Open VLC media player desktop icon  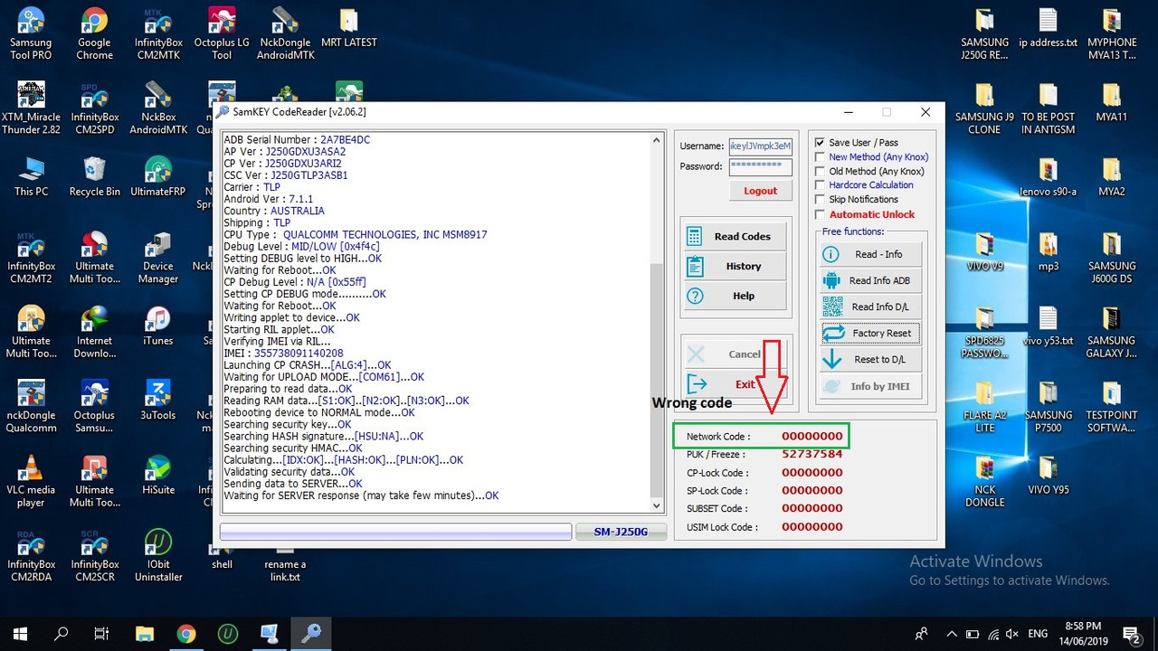pyautogui.click(x=31, y=481)
